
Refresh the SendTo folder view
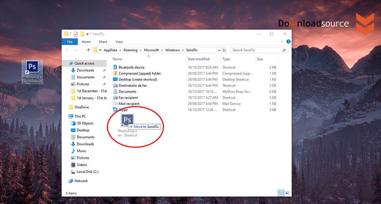(224, 50)
